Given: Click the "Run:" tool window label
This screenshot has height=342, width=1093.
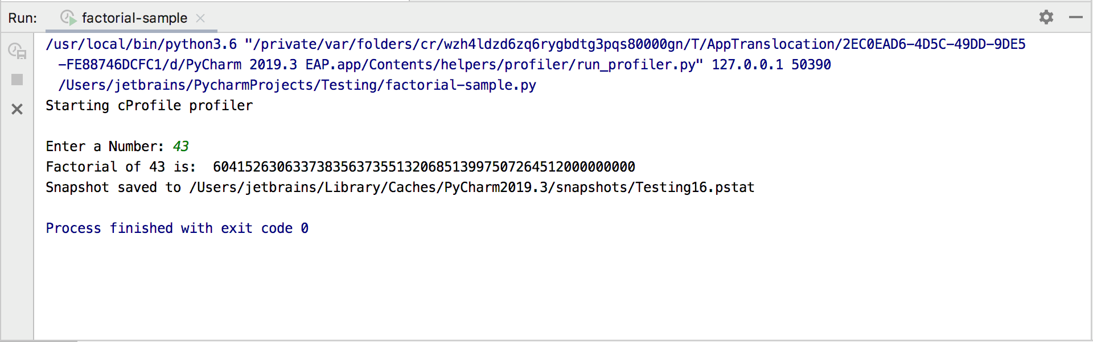Looking at the screenshot, I should coord(22,18).
